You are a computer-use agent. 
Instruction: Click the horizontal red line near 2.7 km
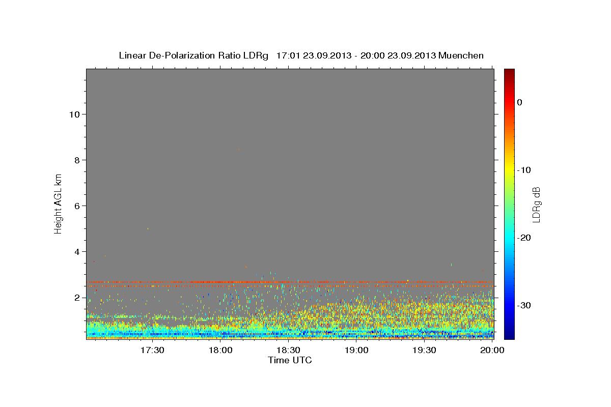(x=290, y=282)
